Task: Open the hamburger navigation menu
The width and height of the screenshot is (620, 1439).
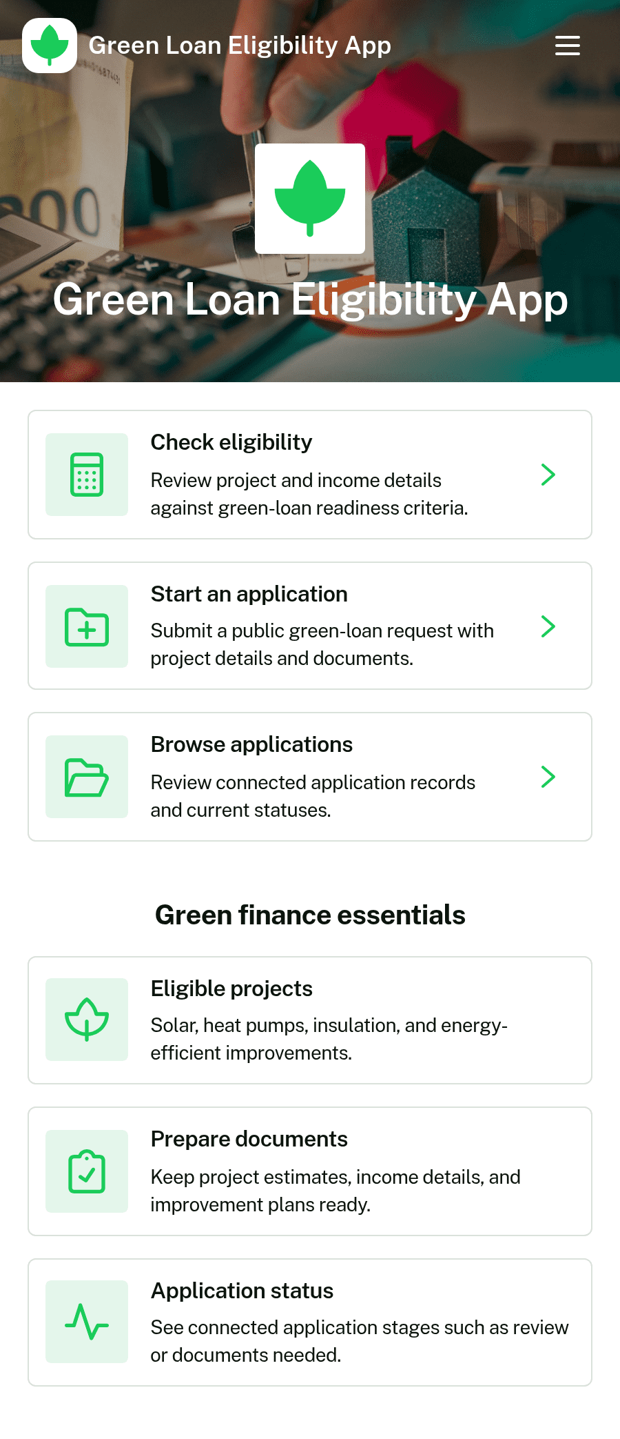Action: tap(568, 46)
